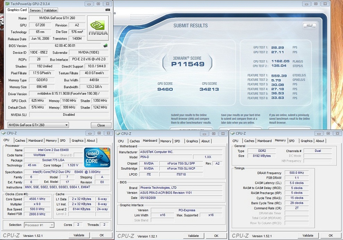Click the Command Rate value 2T
This screenshot has height=240, width=343.
tap(297, 208)
